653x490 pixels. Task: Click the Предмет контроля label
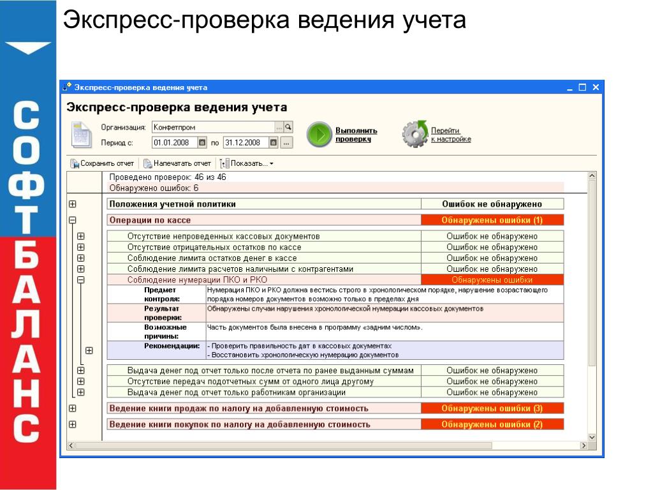[162, 294]
